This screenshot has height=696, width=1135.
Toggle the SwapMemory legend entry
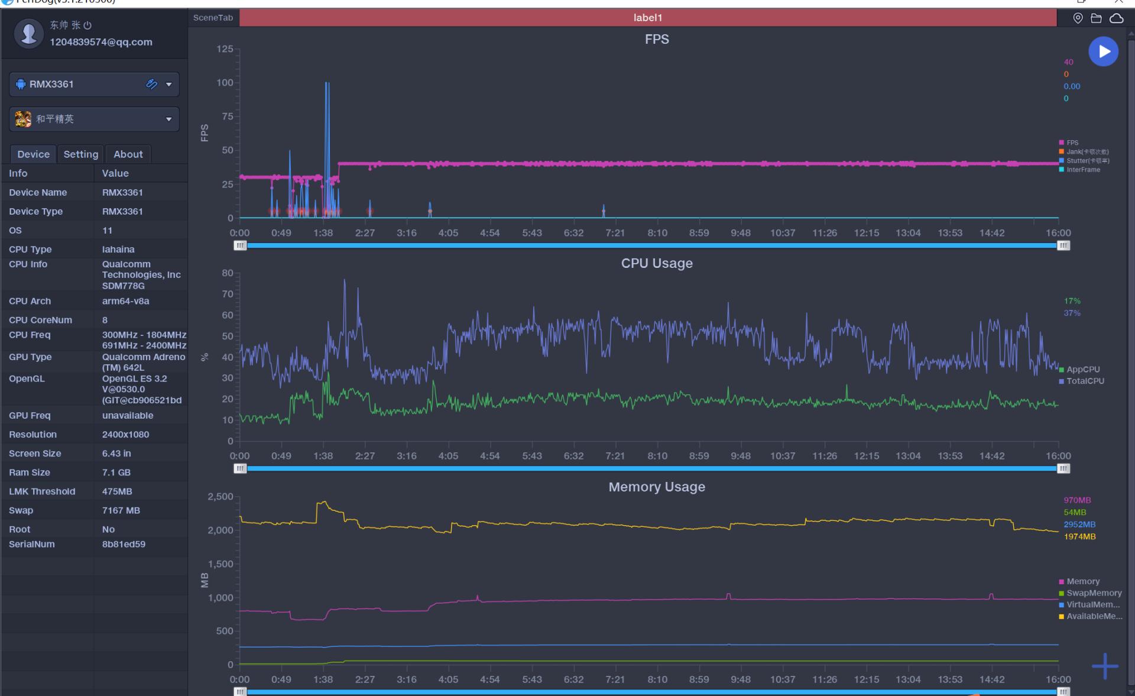click(1093, 593)
